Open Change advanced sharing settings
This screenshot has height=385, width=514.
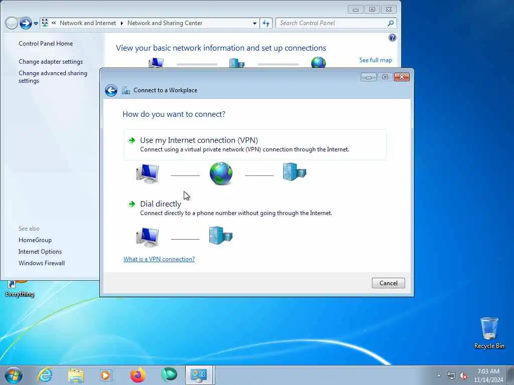(53, 77)
